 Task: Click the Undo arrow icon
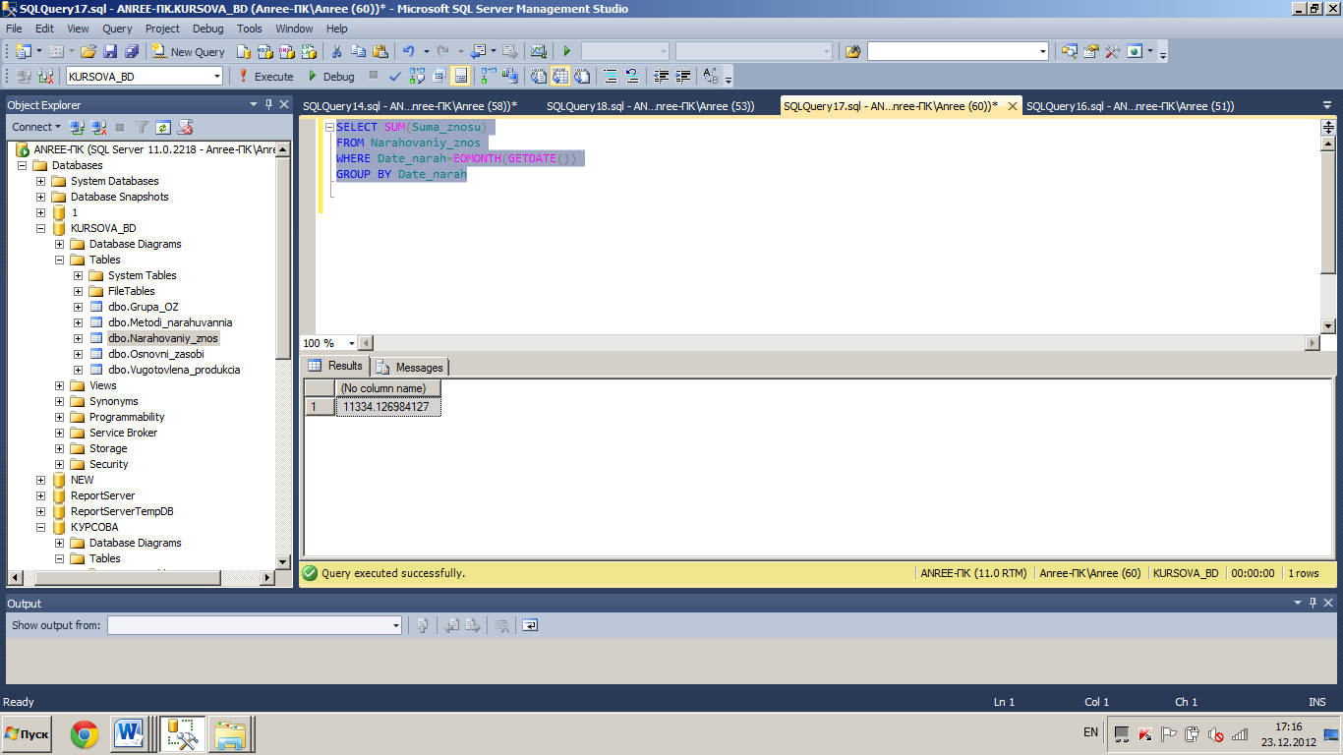pyautogui.click(x=408, y=51)
